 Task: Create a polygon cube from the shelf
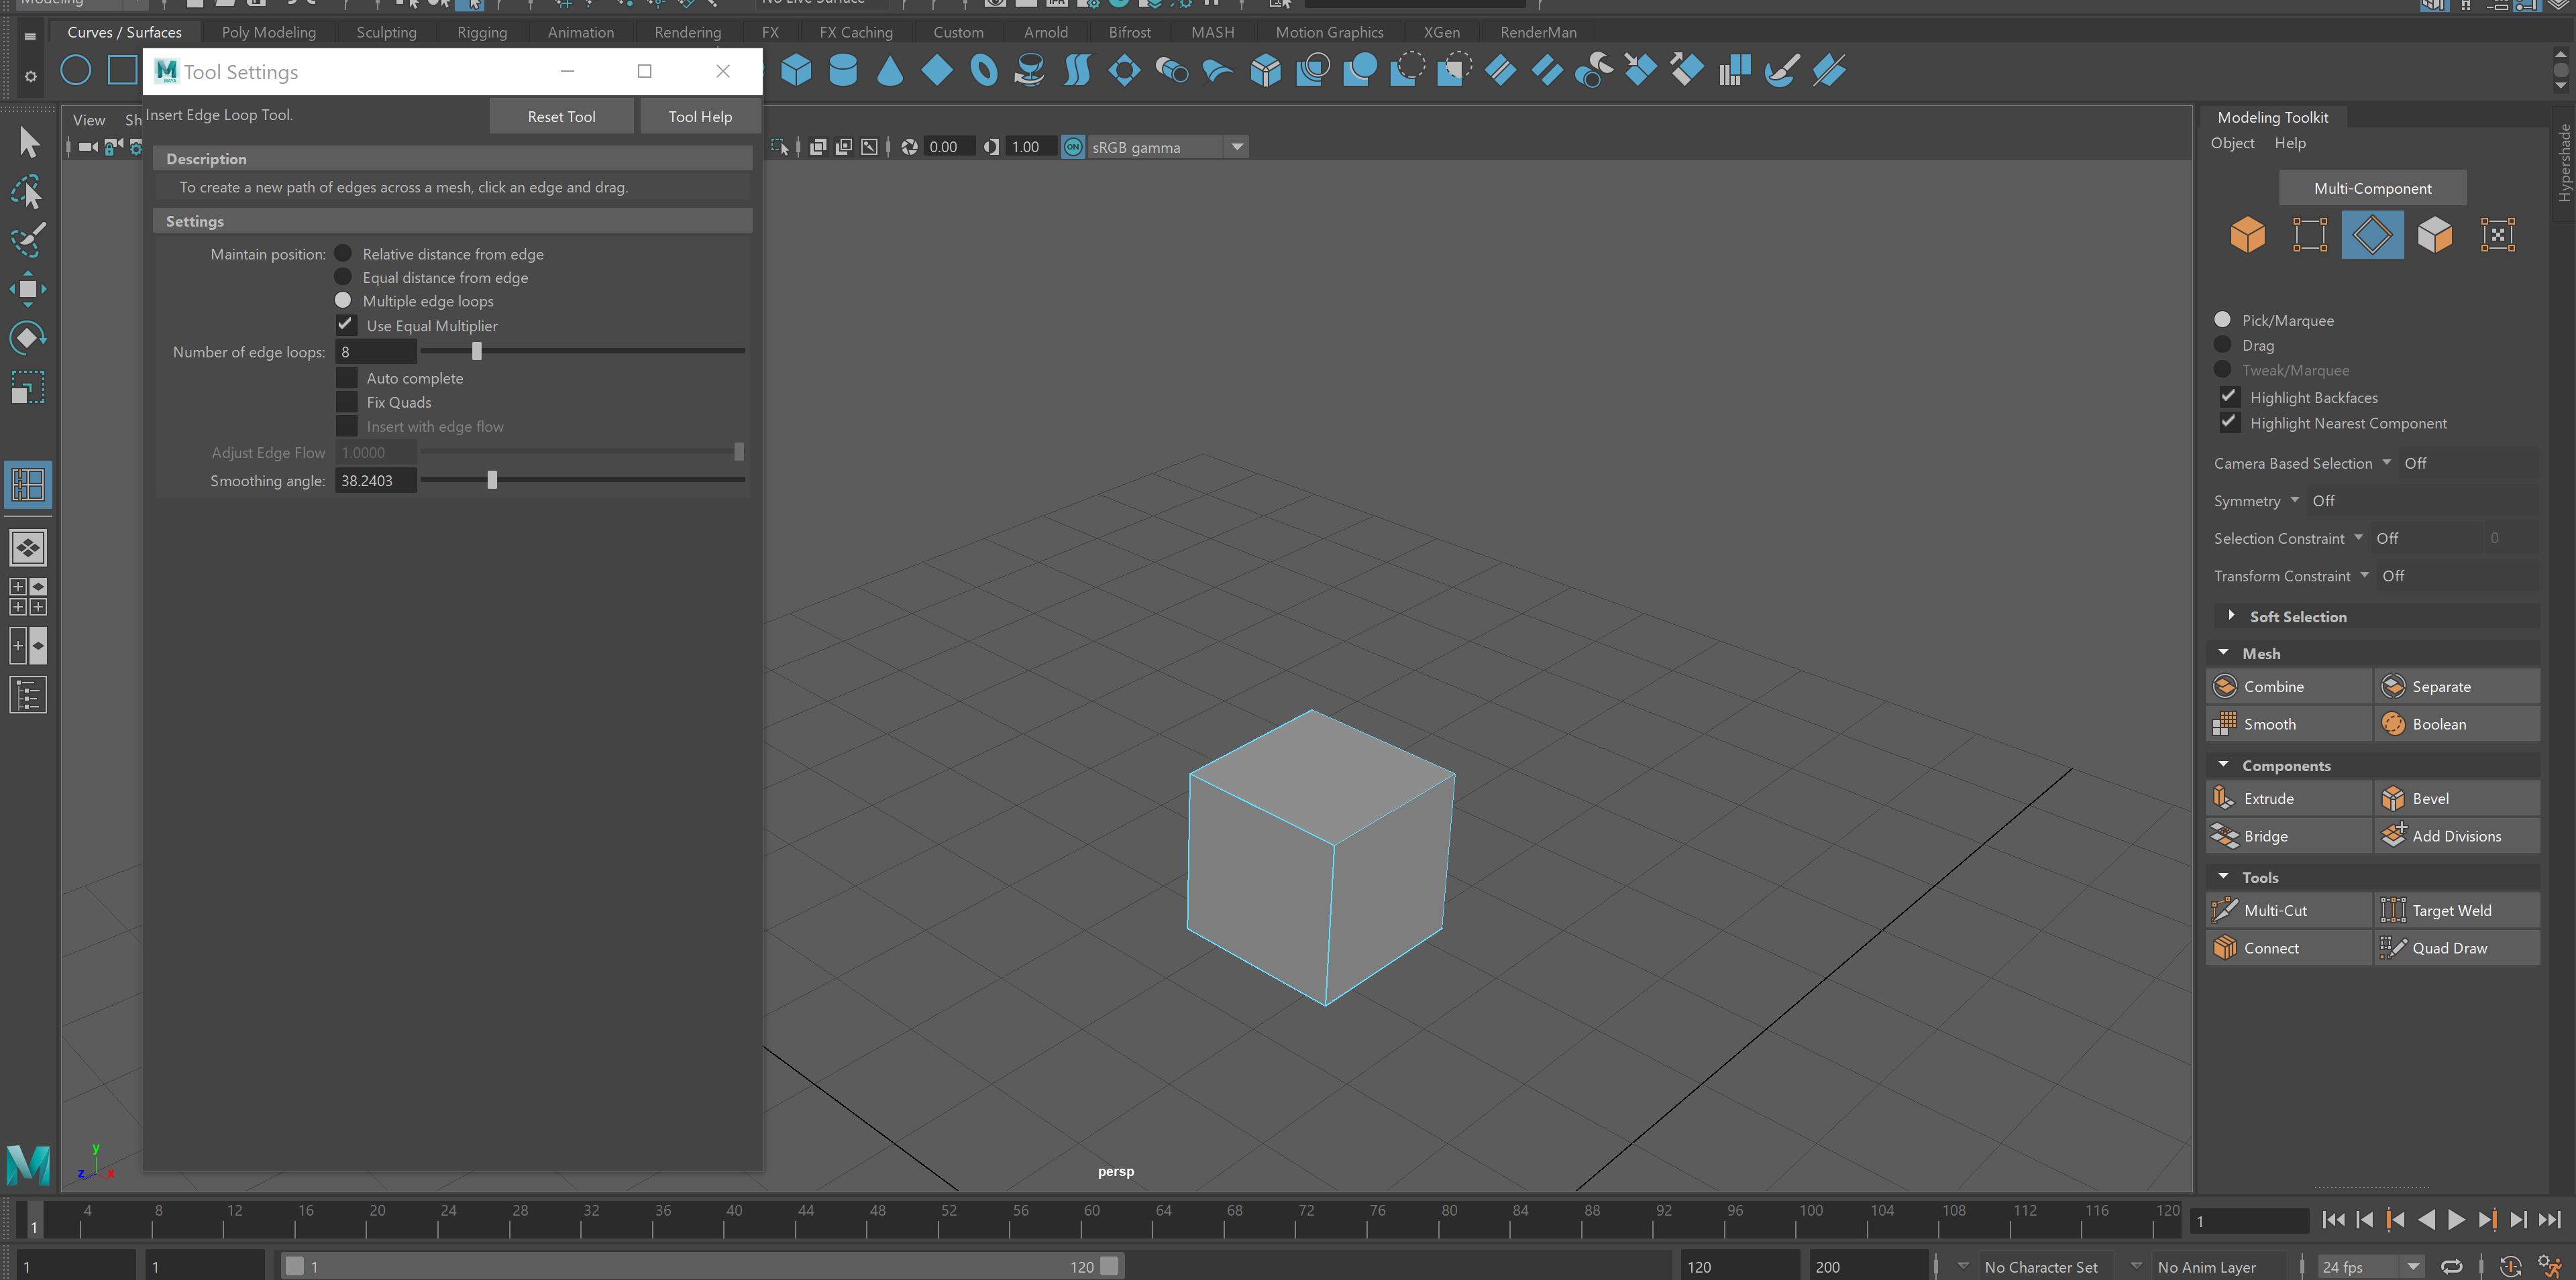(x=797, y=70)
